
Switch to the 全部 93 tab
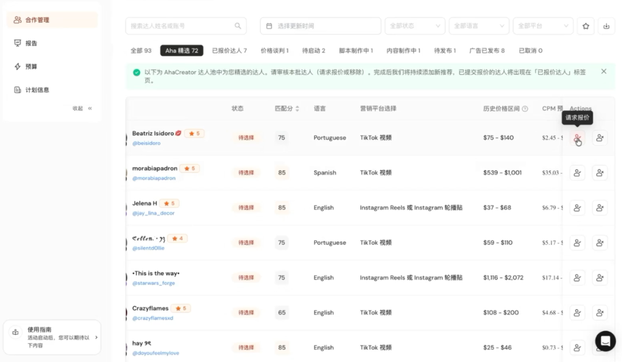[141, 51]
